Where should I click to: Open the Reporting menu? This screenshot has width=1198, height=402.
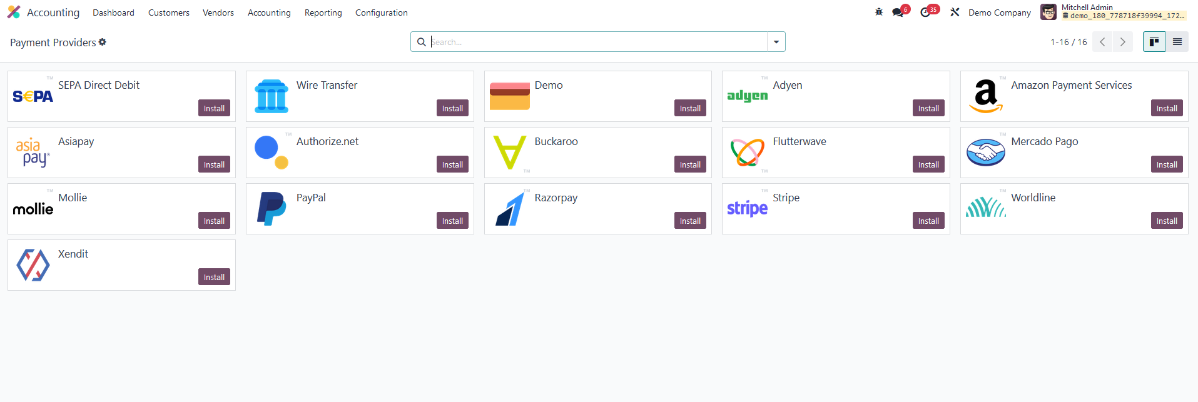(323, 13)
